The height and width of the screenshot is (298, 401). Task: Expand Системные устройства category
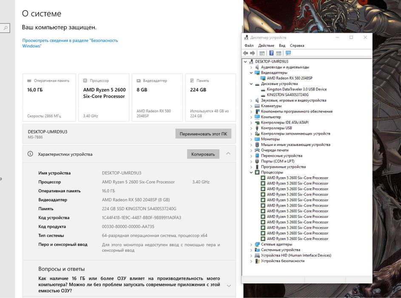click(251, 250)
